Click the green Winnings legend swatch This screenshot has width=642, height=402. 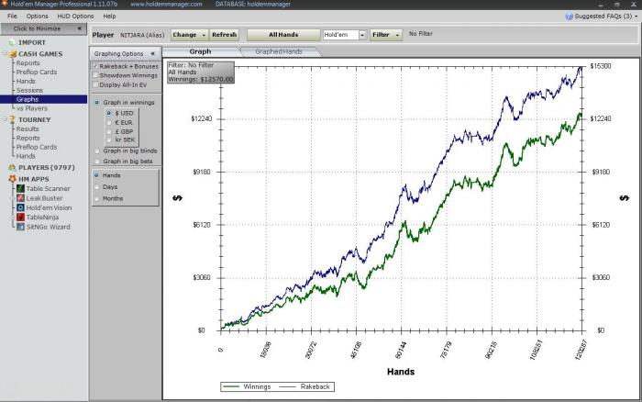230,386
